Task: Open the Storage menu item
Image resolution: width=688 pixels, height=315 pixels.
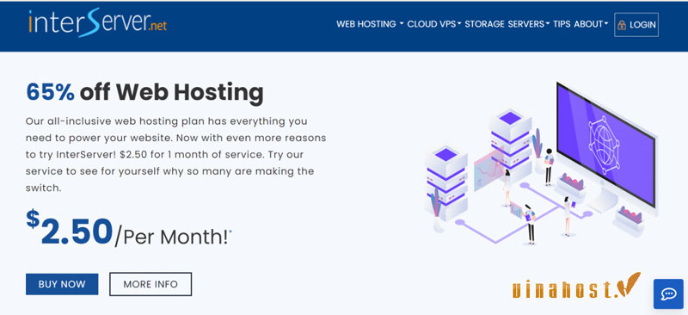Action: (484, 24)
